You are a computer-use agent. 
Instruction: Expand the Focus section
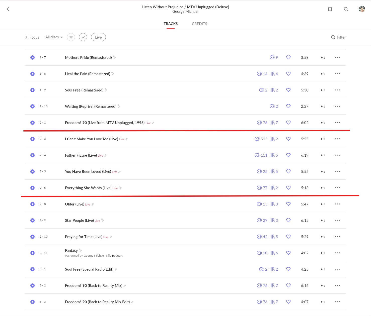pyautogui.click(x=32, y=37)
